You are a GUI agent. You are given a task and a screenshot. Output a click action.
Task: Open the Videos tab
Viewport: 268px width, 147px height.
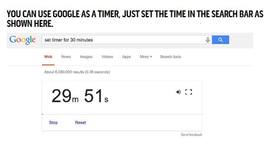107,57
